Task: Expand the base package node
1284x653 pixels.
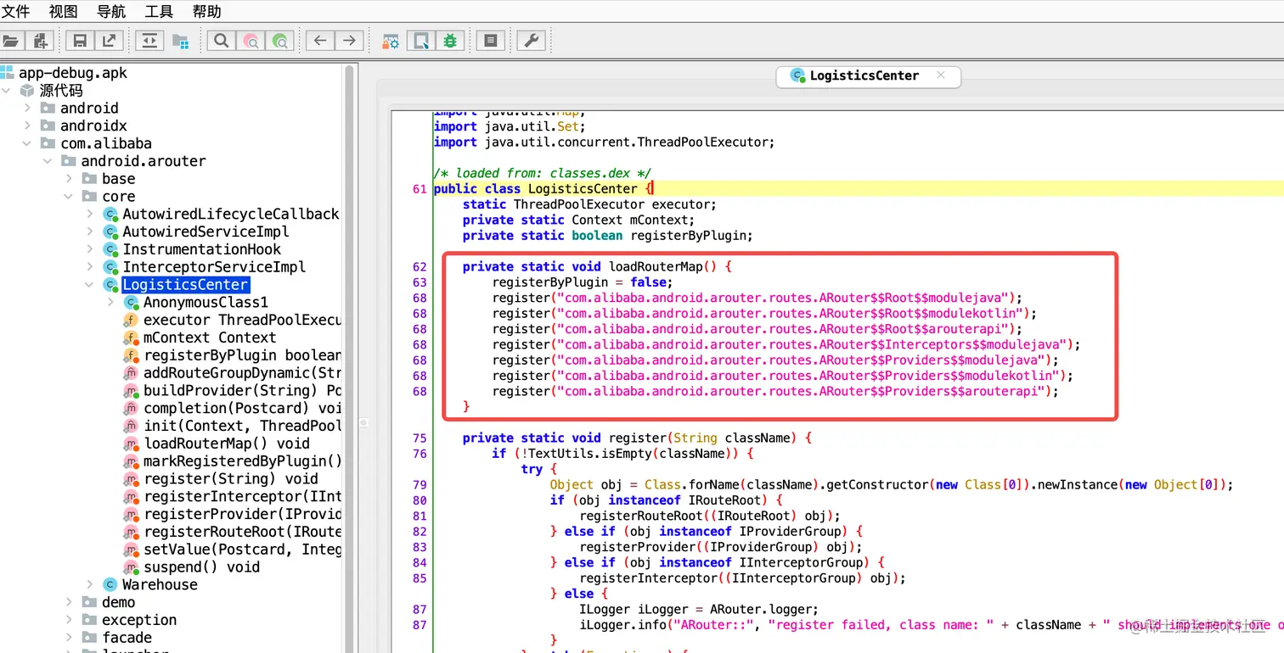Action: tap(69, 178)
